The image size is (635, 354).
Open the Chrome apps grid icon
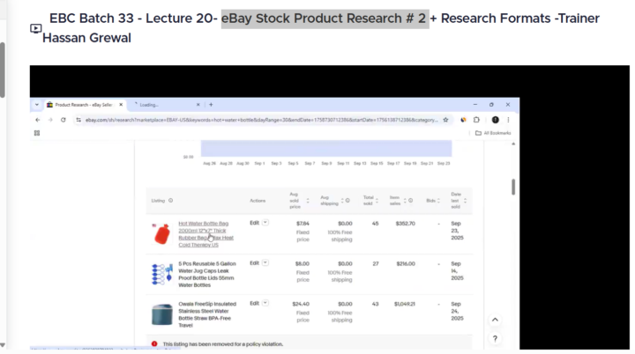click(37, 133)
